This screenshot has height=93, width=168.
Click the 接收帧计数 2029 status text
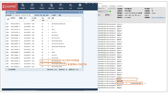(x=52, y=69)
